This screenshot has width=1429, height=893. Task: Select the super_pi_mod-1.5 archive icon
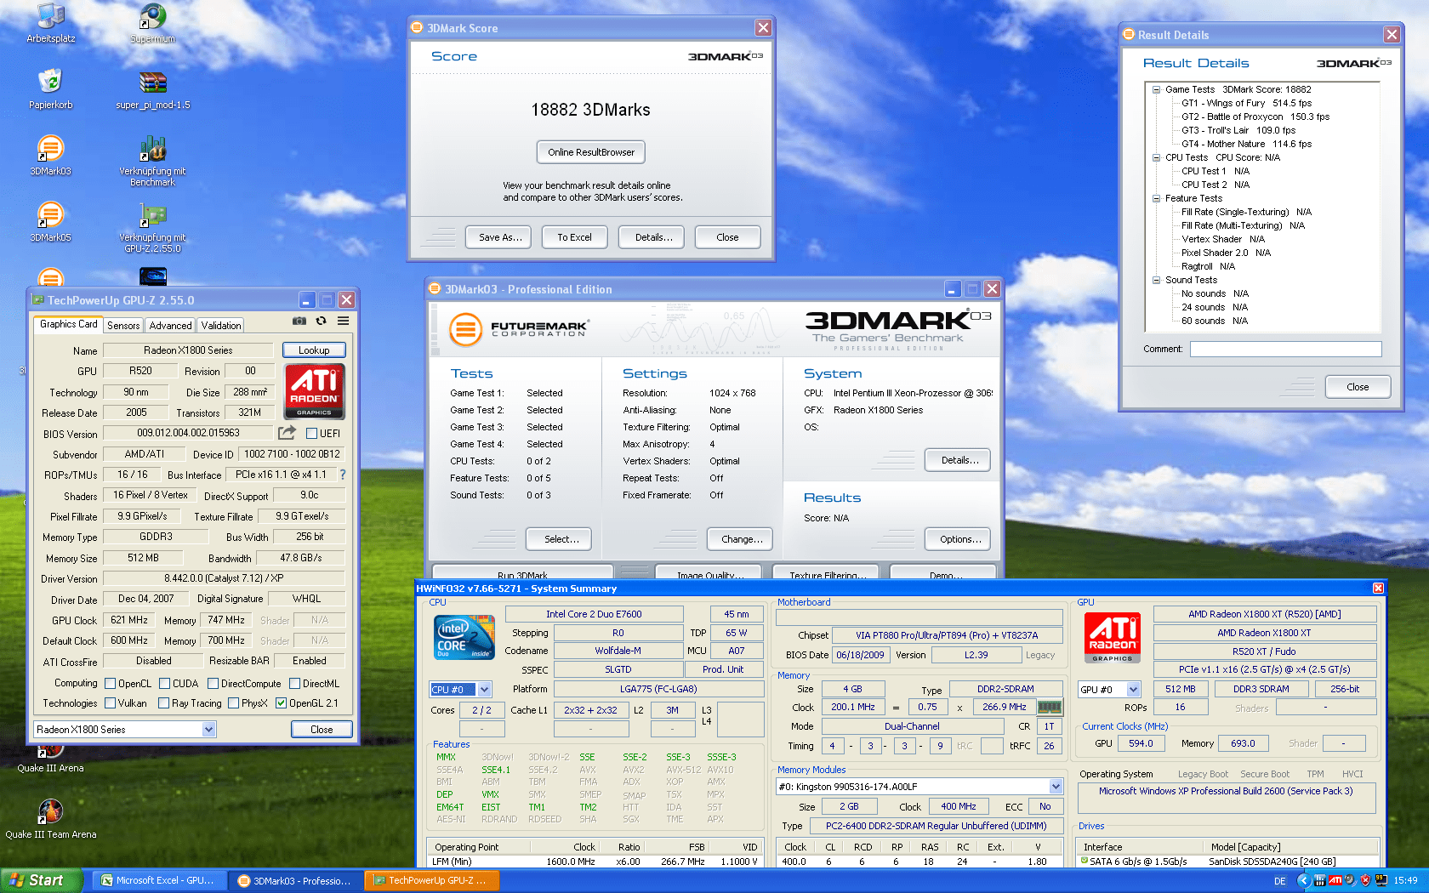click(x=153, y=89)
